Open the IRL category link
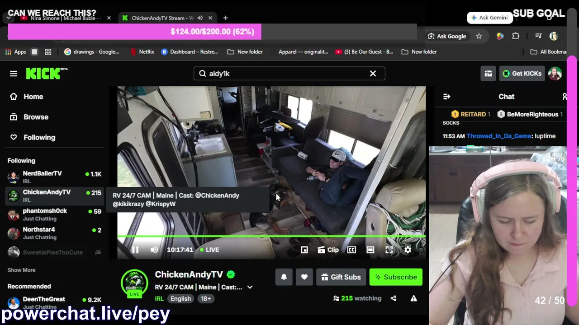Screen dimensions: 579x325 [159, 298]
